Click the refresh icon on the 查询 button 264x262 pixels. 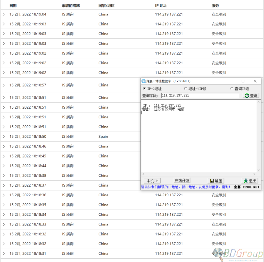click(247, 96)
